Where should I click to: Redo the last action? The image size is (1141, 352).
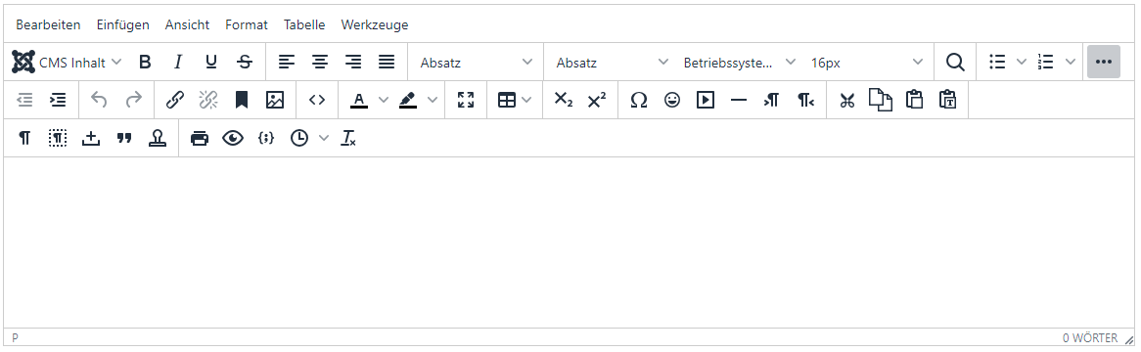click(133, 101)
